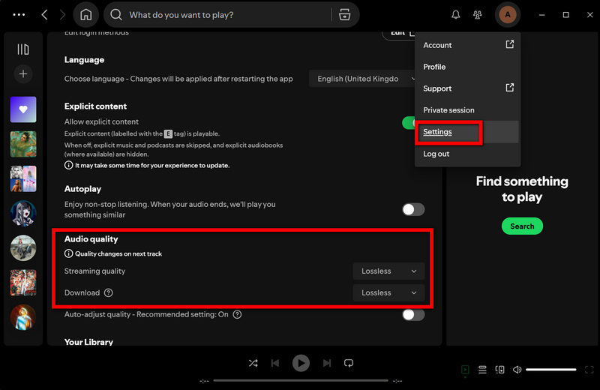Open round grey band artist thumbnail
This screenshot has width=600, height=390.
tap(23, 248)
